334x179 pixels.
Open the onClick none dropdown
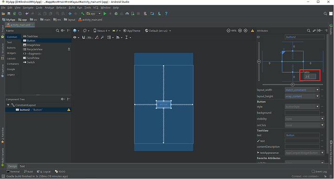pyautogui.click(x=305, y=125)
